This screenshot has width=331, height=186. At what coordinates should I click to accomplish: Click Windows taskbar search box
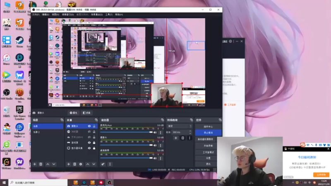[x=38, y=182]
